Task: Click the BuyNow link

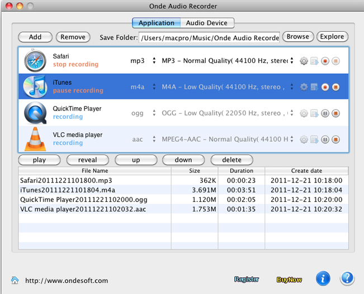Action: 289,279
